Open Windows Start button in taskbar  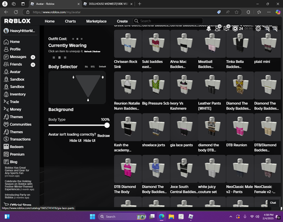pyautogui.click(x=92, y=216)
